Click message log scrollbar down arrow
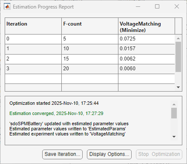 tap(174, 137)
